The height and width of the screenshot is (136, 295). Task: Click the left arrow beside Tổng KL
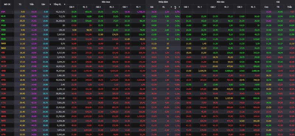tap(50, 4)
